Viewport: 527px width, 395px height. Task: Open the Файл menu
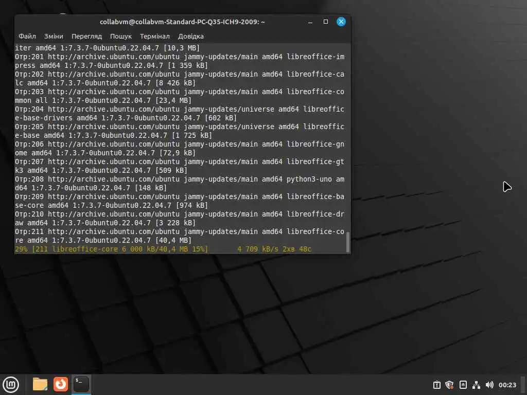(27, 37)
